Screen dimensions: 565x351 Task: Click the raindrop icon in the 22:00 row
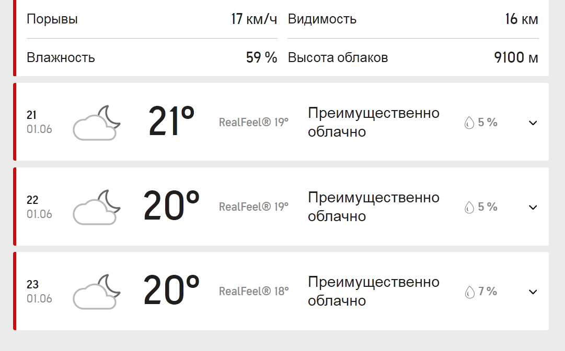469,208
